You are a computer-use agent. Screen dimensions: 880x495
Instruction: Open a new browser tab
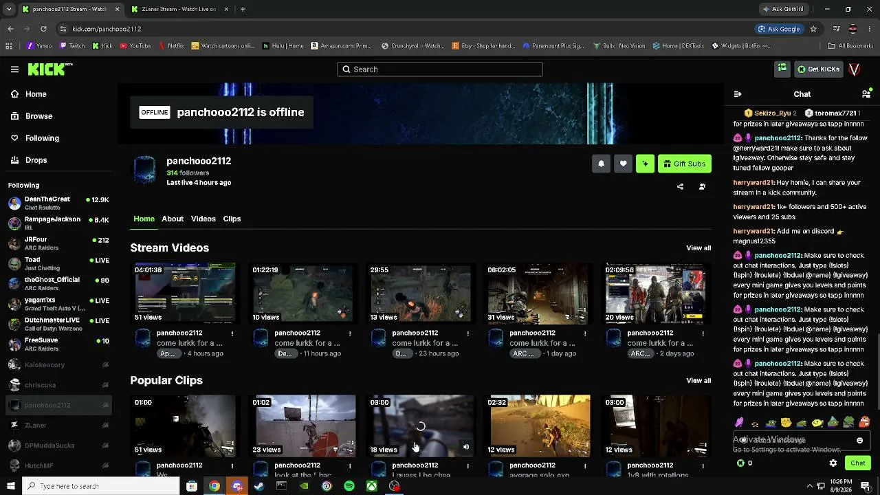click(x=243, y=9)
